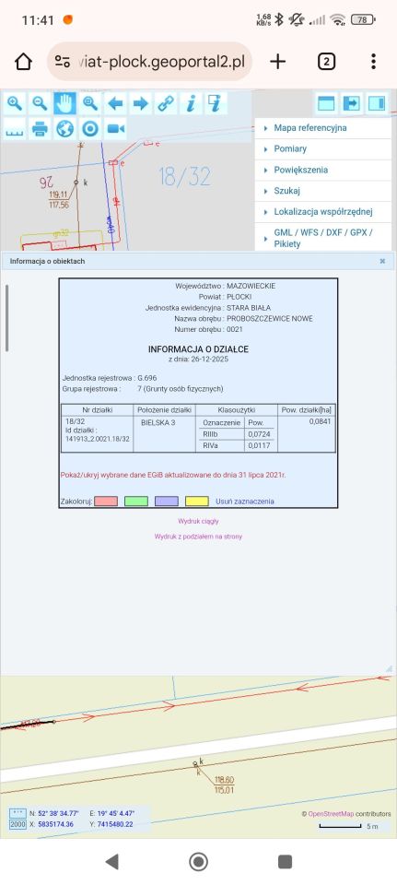Expand Lokalizacja współrzędnej section
Image resolution: width=397 pixels, height=885 pixels.
click(x=323, y=212)
